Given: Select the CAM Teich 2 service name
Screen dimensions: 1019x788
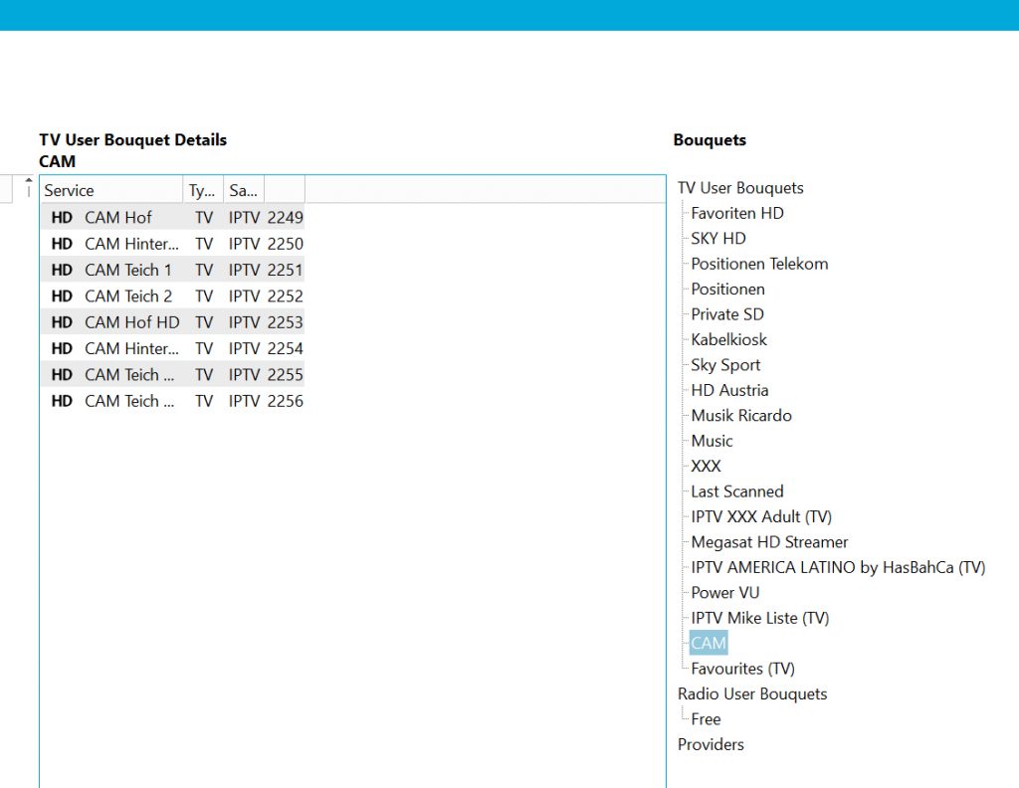Looking at the screenshot, I should pyautogui.click(x=128, y=296).
